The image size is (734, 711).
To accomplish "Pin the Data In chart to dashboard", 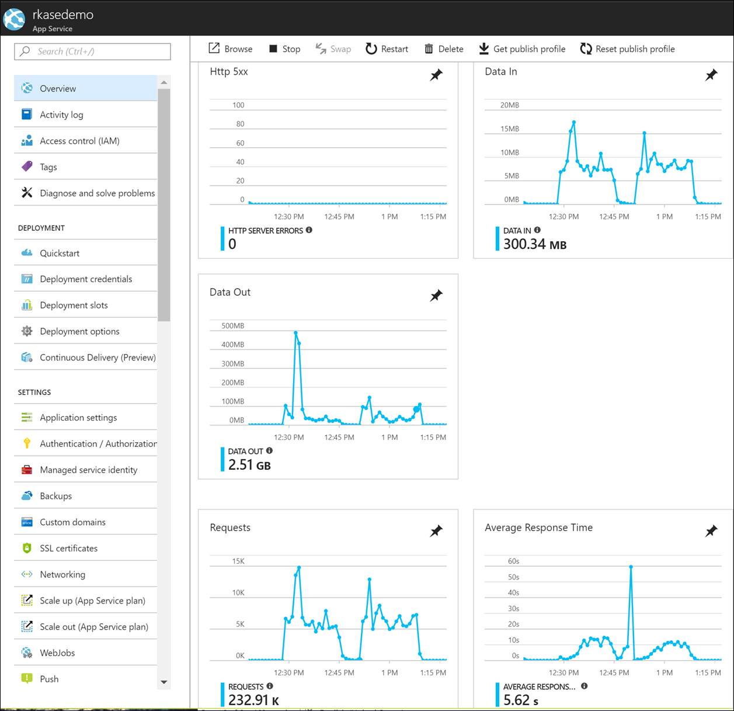I will click(x=711, y=75).
